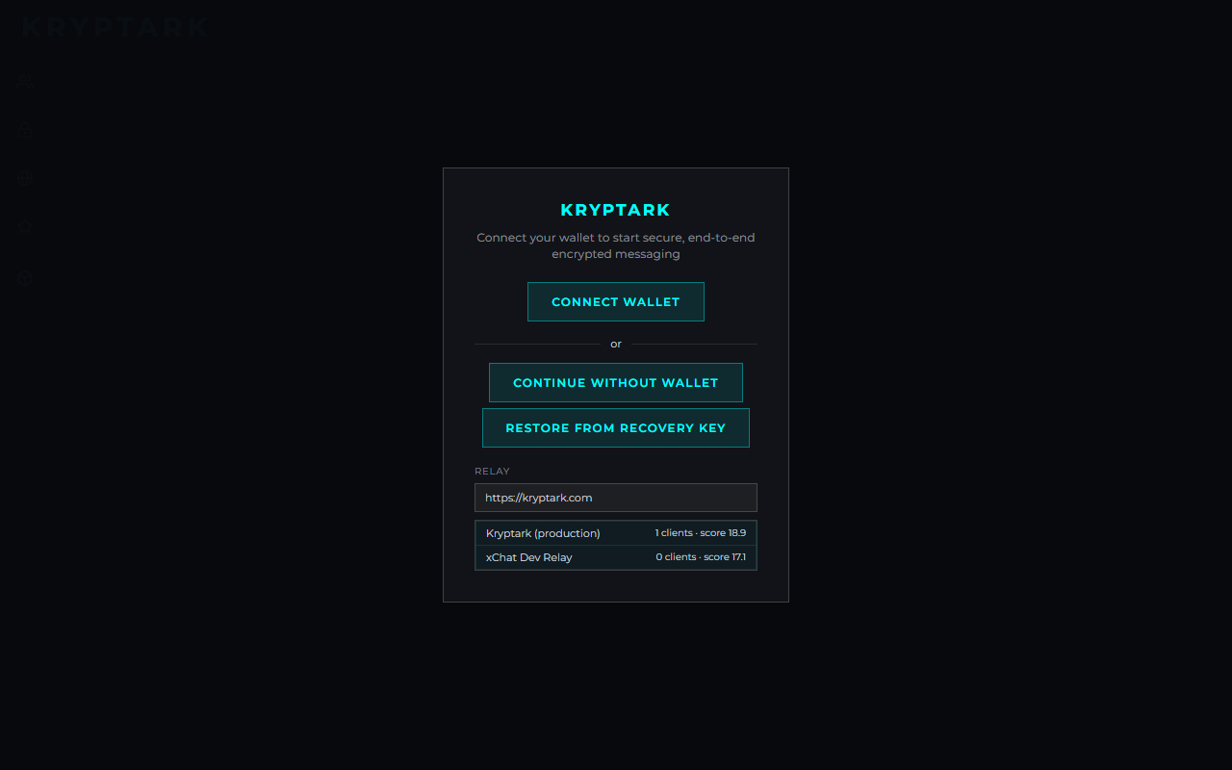
Task: Open the star favorites sidebar icon
Action: pyautogui.click(x=25, y=227)
